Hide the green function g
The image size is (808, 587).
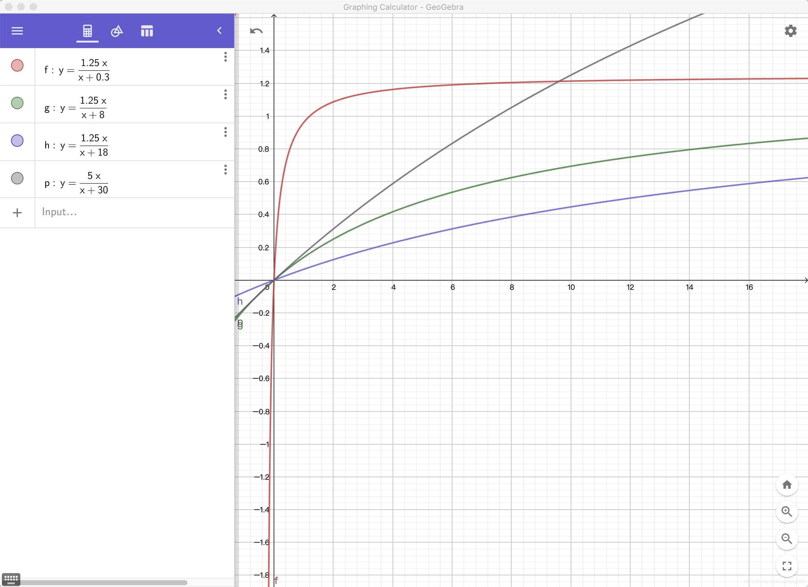click(x=17, y=103)
